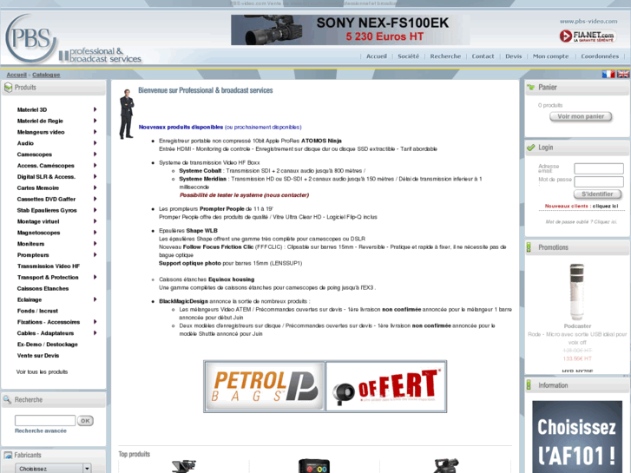The image size is (631, 473).
Task: Focus the Recherche search text field
Action: point(45,421)
